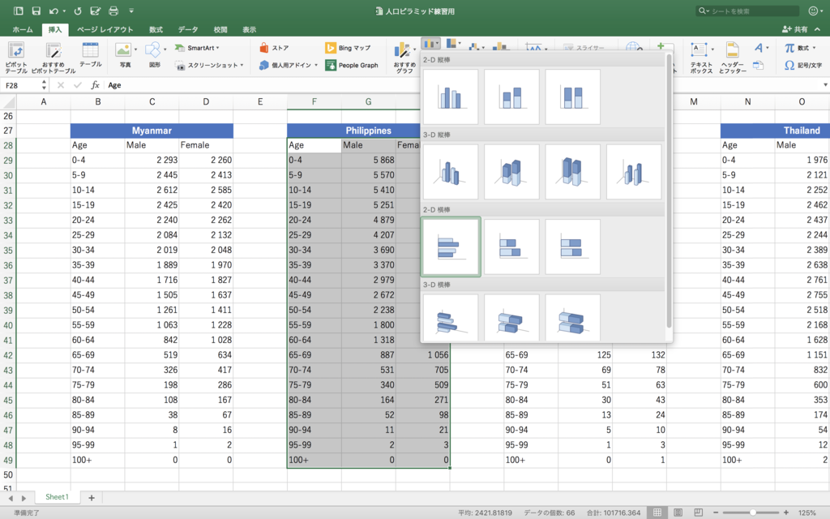Switch to normal view icon in status bar
Viewport: 830px width, 519px height.
coord(657,513)
